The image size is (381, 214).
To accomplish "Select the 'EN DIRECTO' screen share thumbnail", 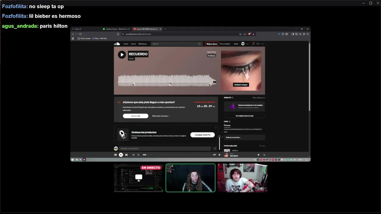I will point(138,178).
